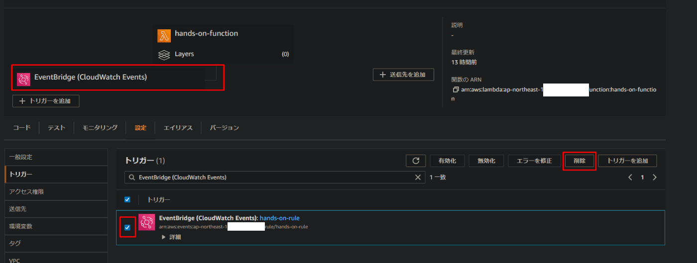Click the EventBridge icon in the hands-on-rule row

(x=147, y=222)
